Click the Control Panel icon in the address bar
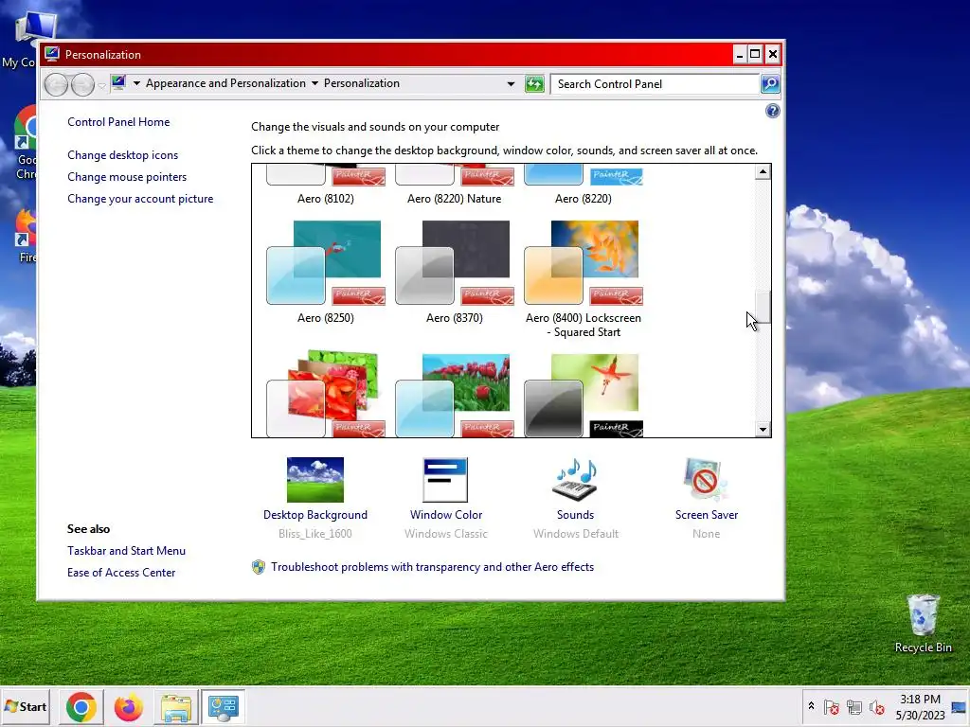 118,83
